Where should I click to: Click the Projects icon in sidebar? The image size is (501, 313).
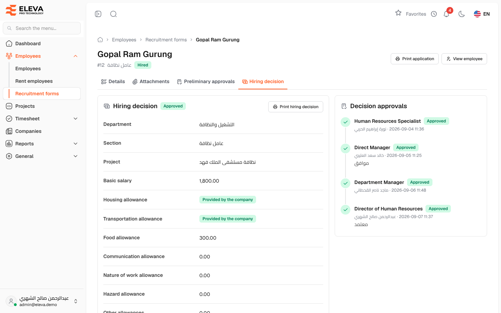pos(9,106)
